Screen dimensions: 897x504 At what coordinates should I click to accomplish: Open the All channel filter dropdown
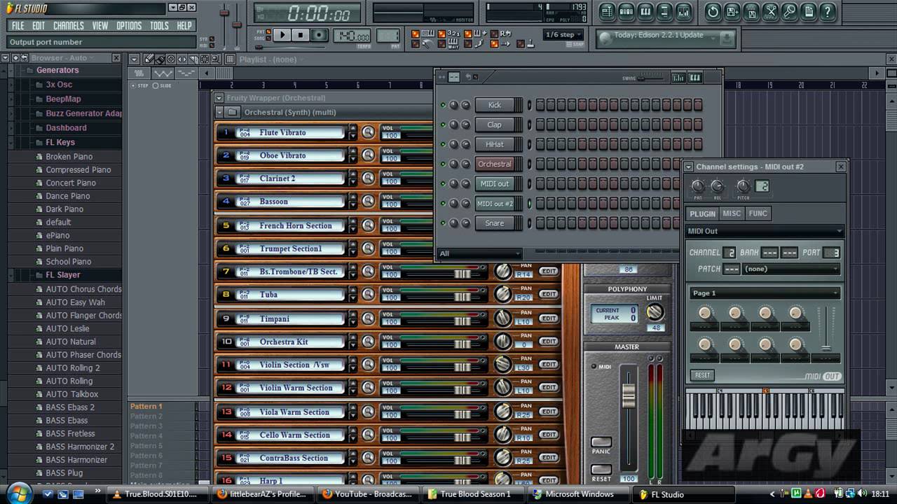[x=480, y=253]
